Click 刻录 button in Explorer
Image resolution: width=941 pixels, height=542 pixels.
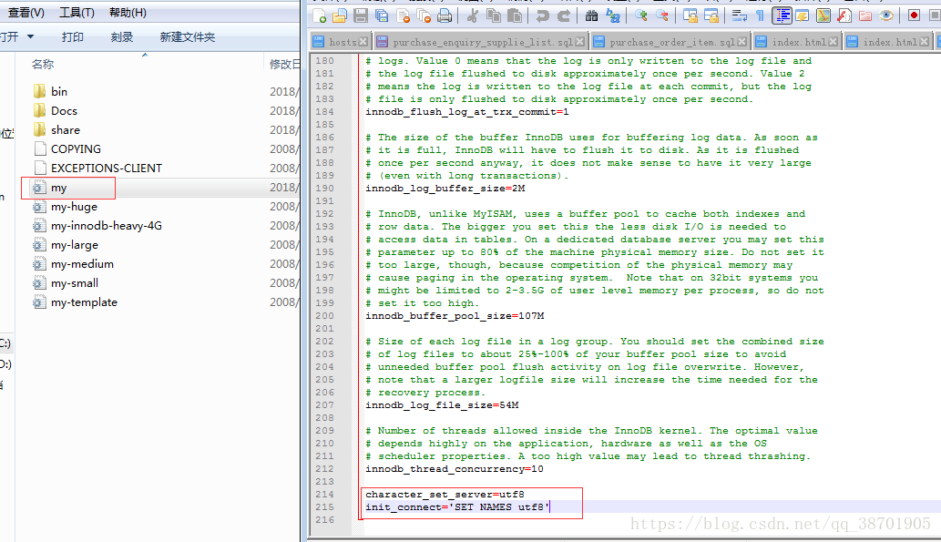[122, 37]
